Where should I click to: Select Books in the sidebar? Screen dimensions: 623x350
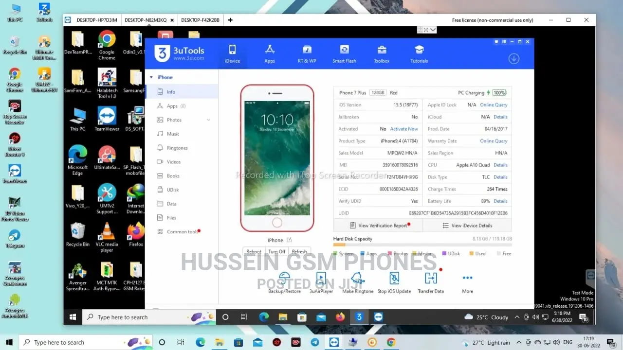pyautogui.click(x=182, y=176)
